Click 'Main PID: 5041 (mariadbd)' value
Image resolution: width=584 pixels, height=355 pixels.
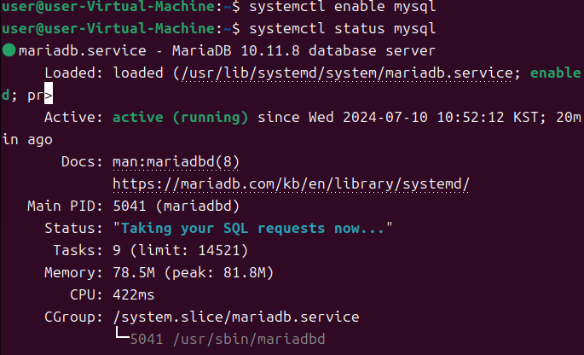[x=176, y=207]
